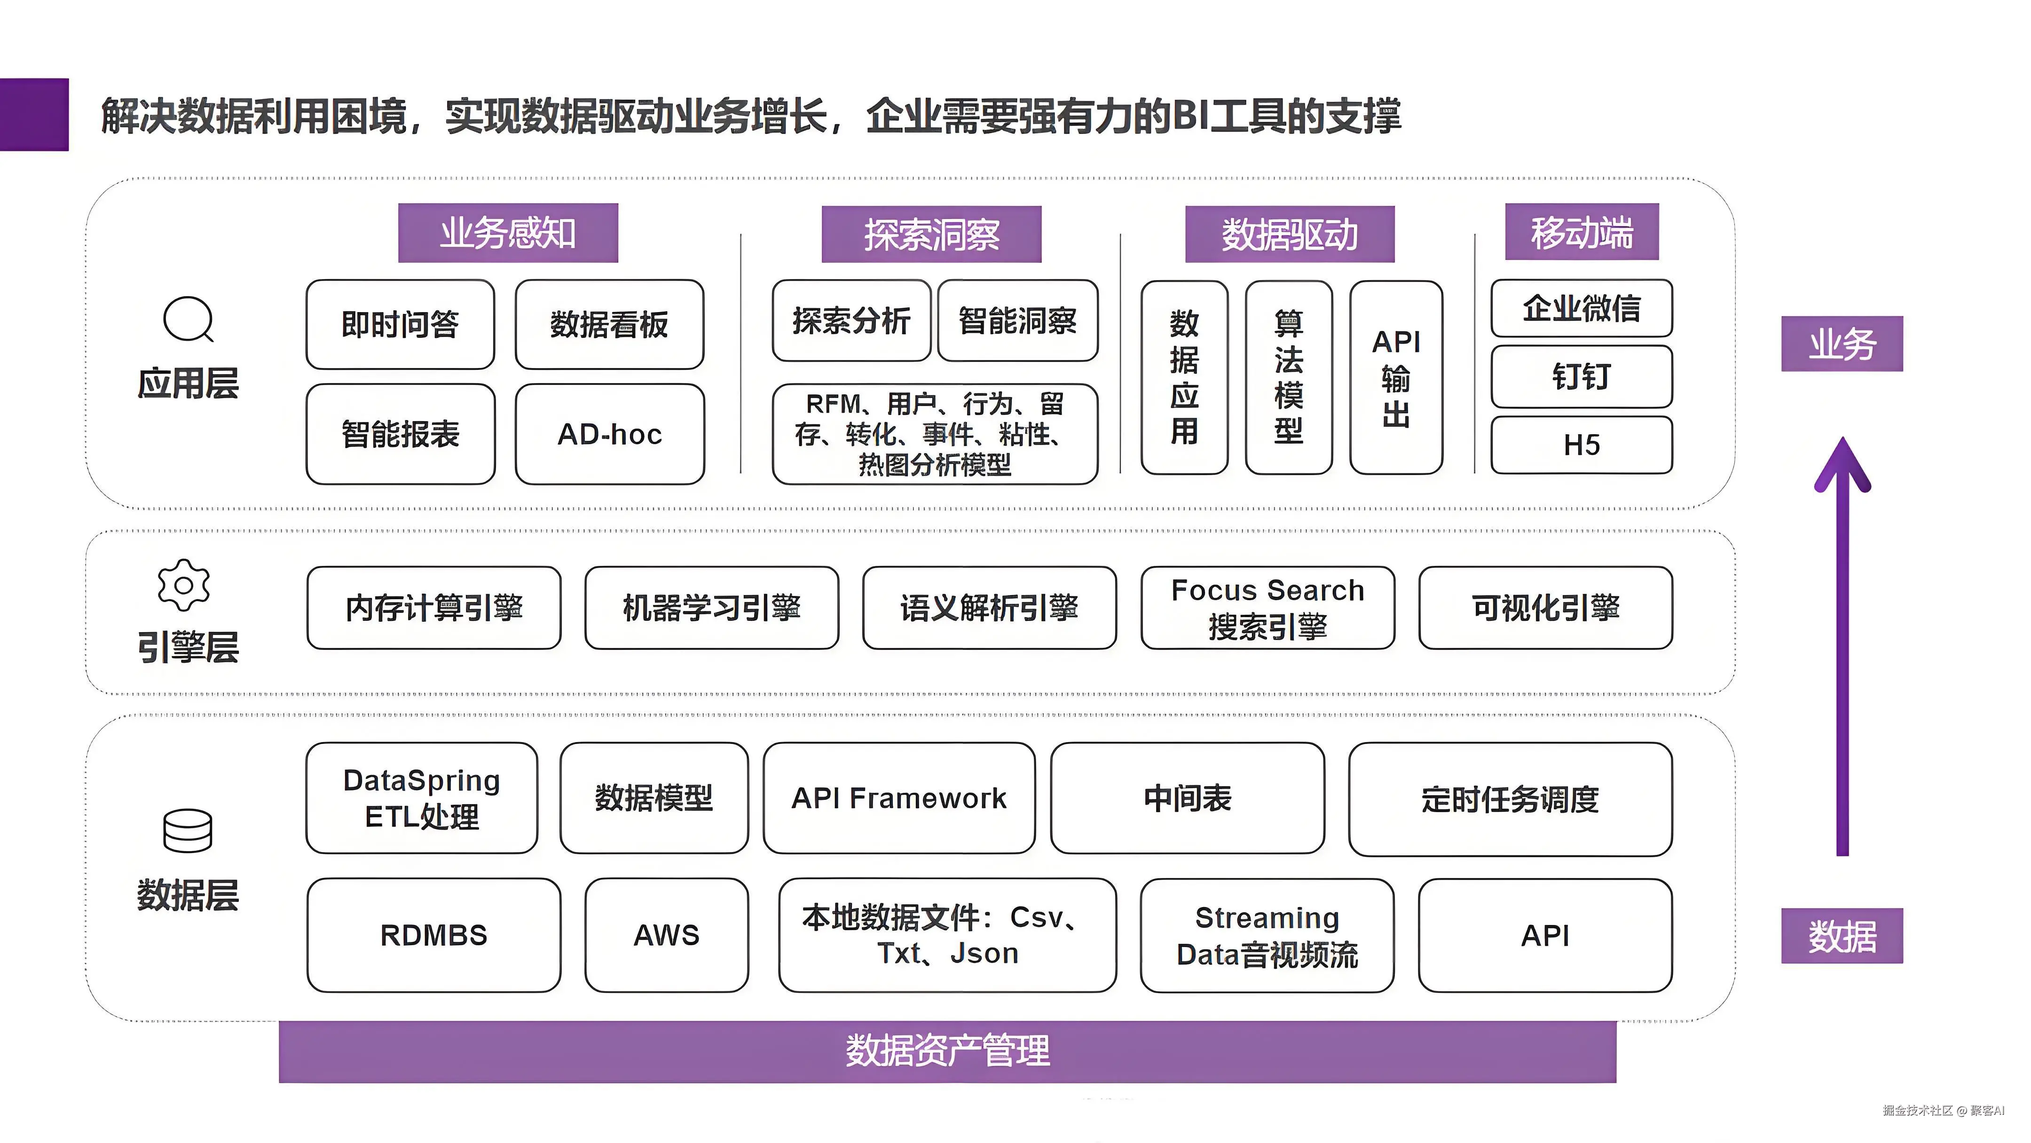
Task: Click the 探索分析 box
Action: pyautogui.click(x=851, y=320)
